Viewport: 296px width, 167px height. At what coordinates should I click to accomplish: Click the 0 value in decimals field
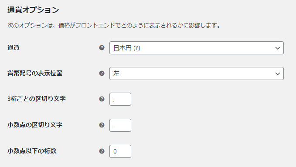point(115,151)
